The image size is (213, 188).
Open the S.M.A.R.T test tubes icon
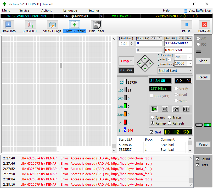30,25
